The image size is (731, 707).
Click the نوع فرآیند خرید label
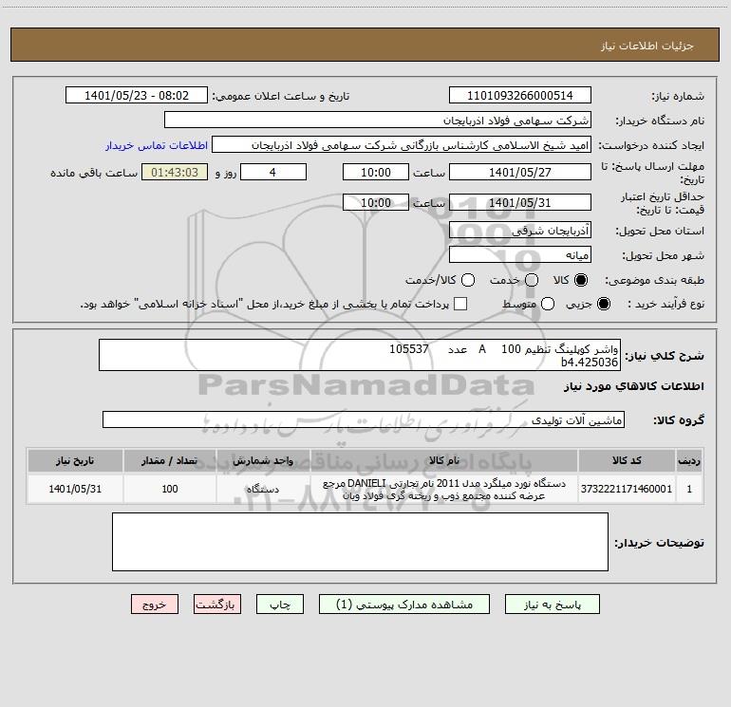click(665, 304)
